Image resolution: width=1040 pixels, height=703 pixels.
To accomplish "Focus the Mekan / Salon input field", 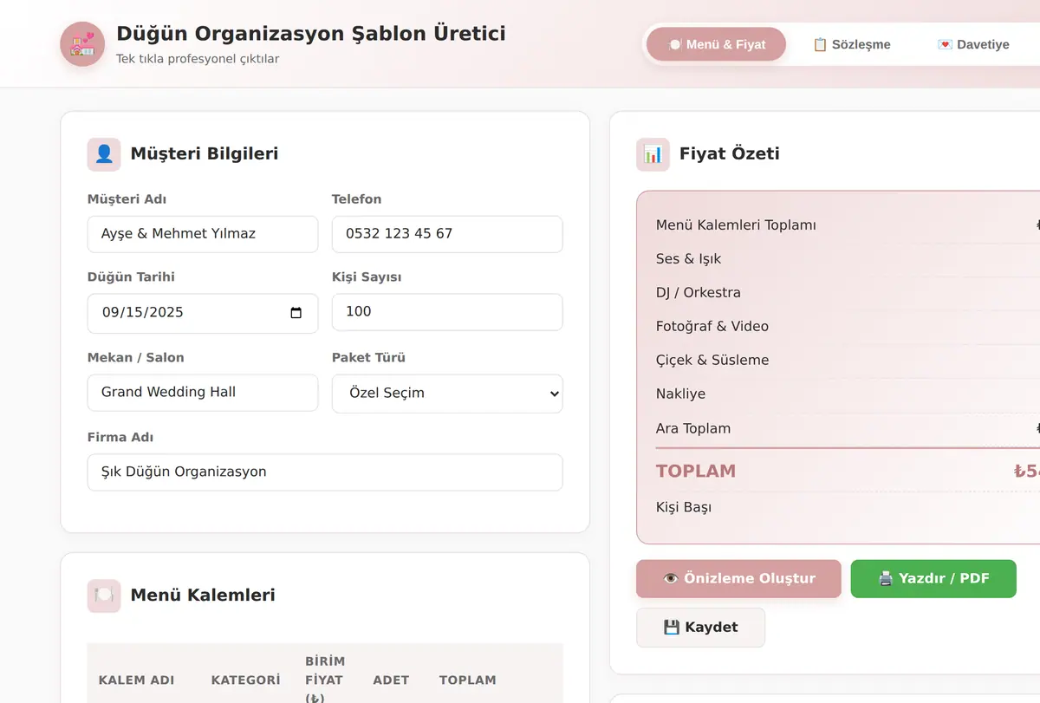I will click(x=203, y=393).
